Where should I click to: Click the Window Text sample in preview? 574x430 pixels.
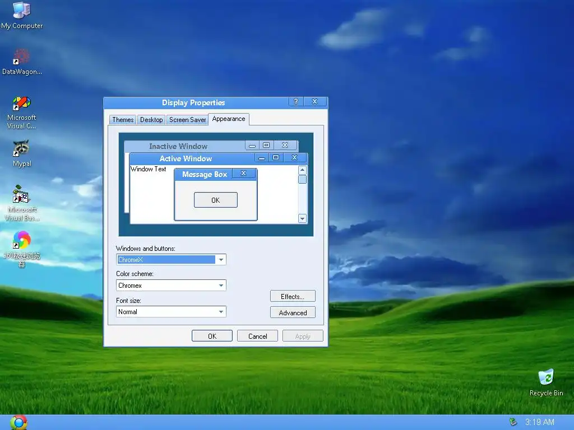tap(148, 169)
